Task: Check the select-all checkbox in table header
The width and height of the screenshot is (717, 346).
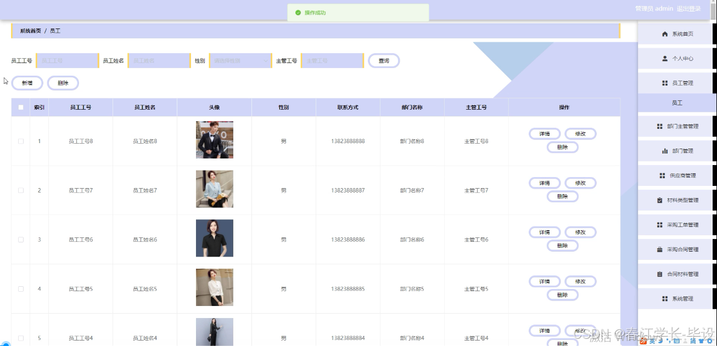Action: (x=20, y=107)
